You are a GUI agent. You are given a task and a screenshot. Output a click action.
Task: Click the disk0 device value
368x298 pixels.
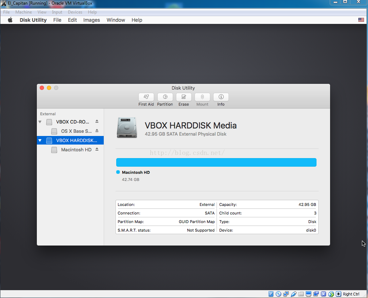tap(311, 230)
